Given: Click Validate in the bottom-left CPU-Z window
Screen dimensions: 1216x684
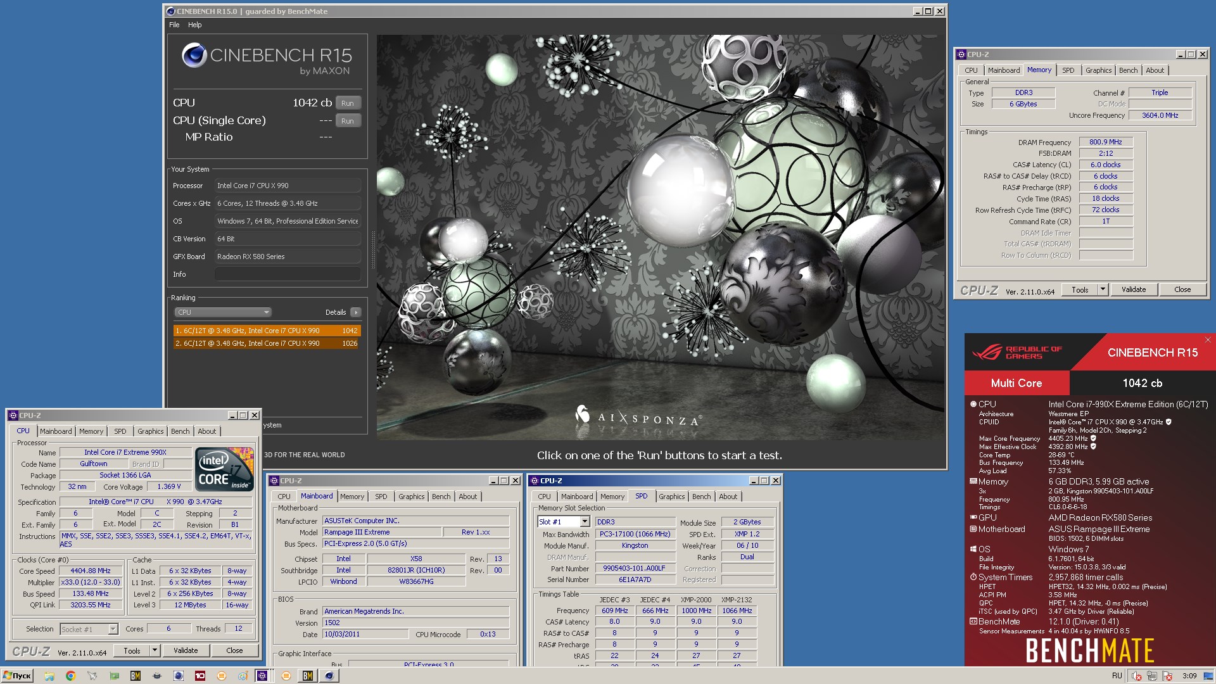Looking at the screenshot, I should 186,650.
